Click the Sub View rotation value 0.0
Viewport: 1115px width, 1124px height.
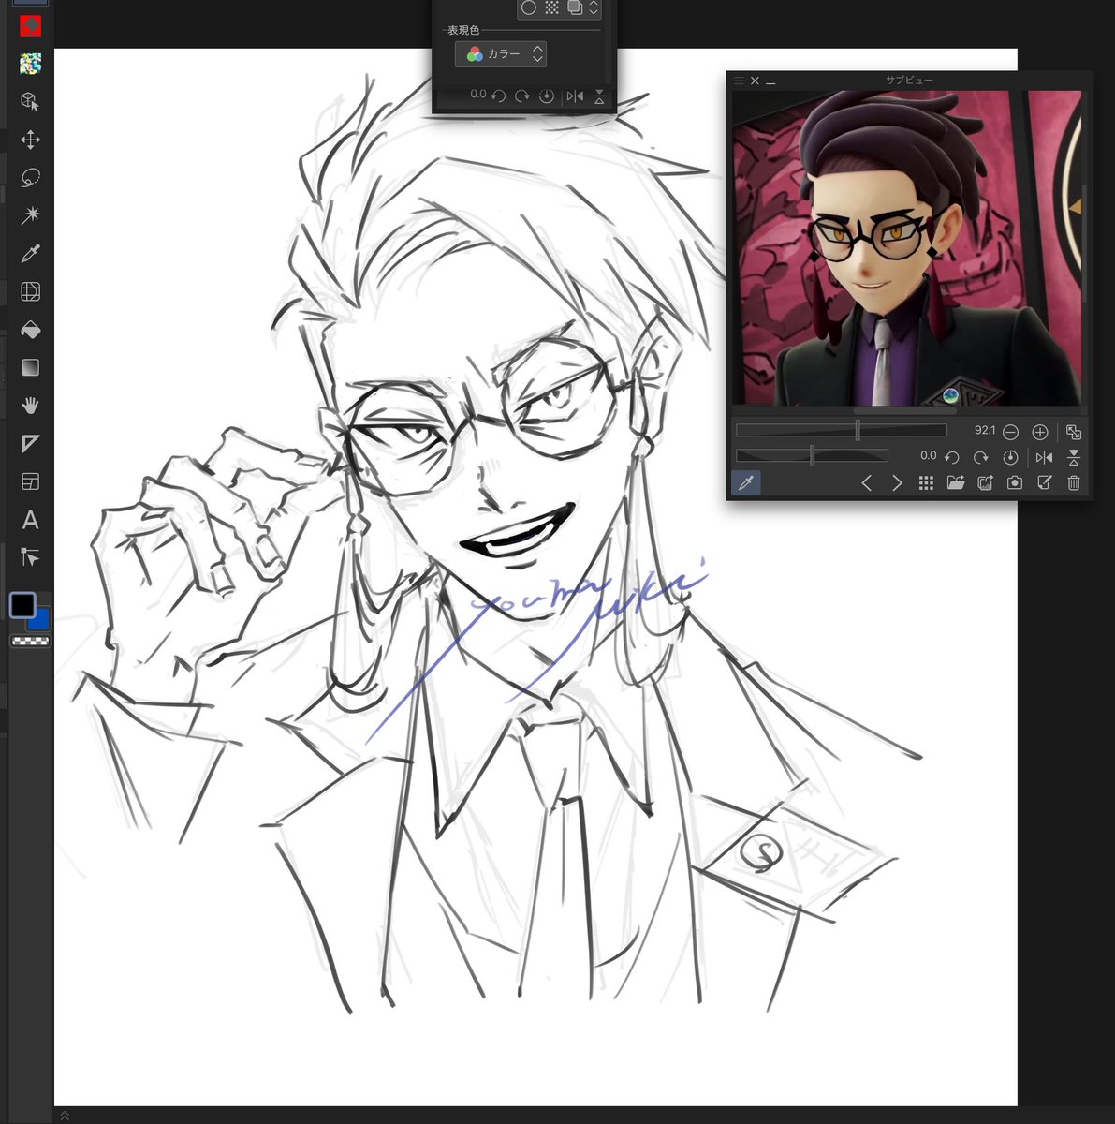pos(928,455)
